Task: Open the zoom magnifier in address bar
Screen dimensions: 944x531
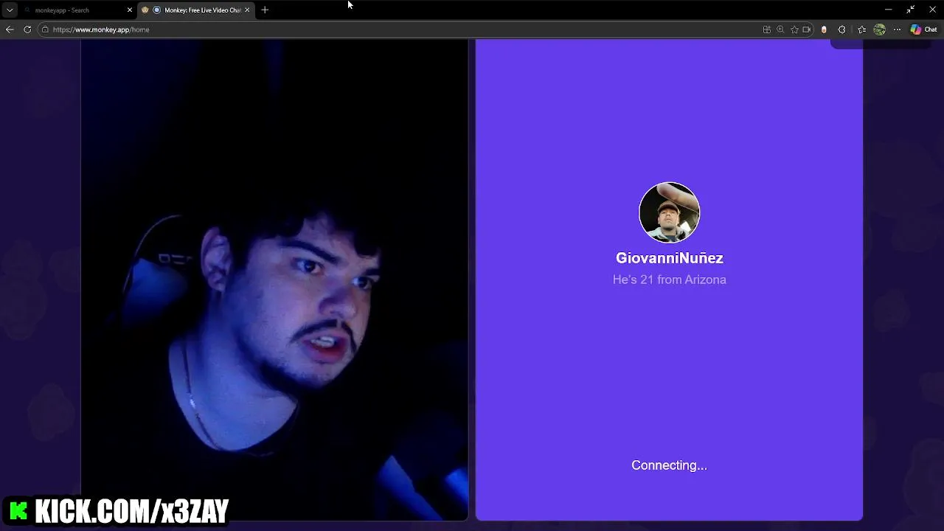Action: 780,29
